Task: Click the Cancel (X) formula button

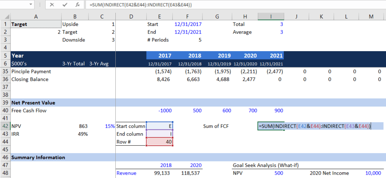Action: click(x=52, y=5)
